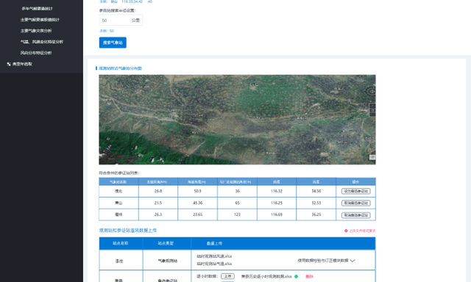Click the 34.56 latitude cell

click(x=316, y=191)
